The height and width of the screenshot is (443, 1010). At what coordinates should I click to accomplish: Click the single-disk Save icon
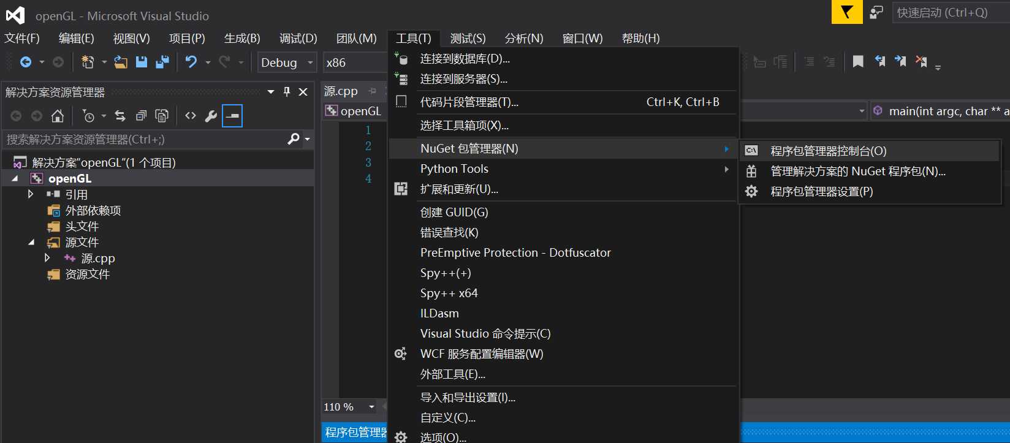(142, 62)
